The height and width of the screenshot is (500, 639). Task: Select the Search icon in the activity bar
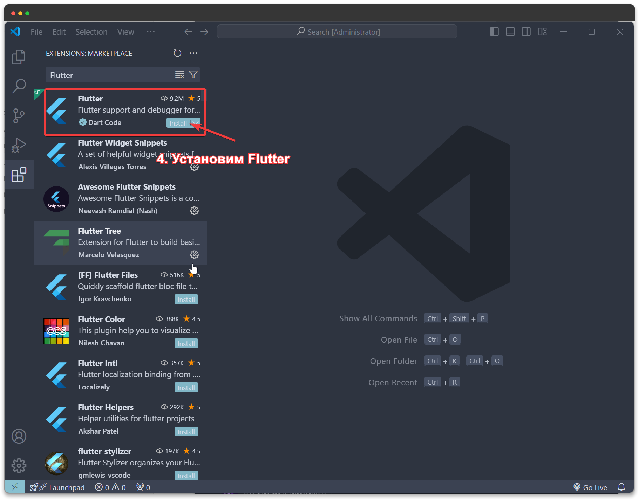pyautogui.click(x=19, y=86)
